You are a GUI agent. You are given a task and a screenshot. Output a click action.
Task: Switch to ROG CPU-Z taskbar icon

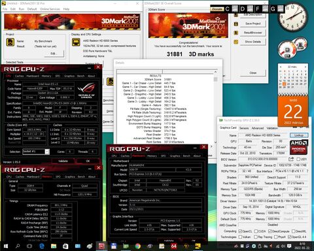click(x=101, y=246)
